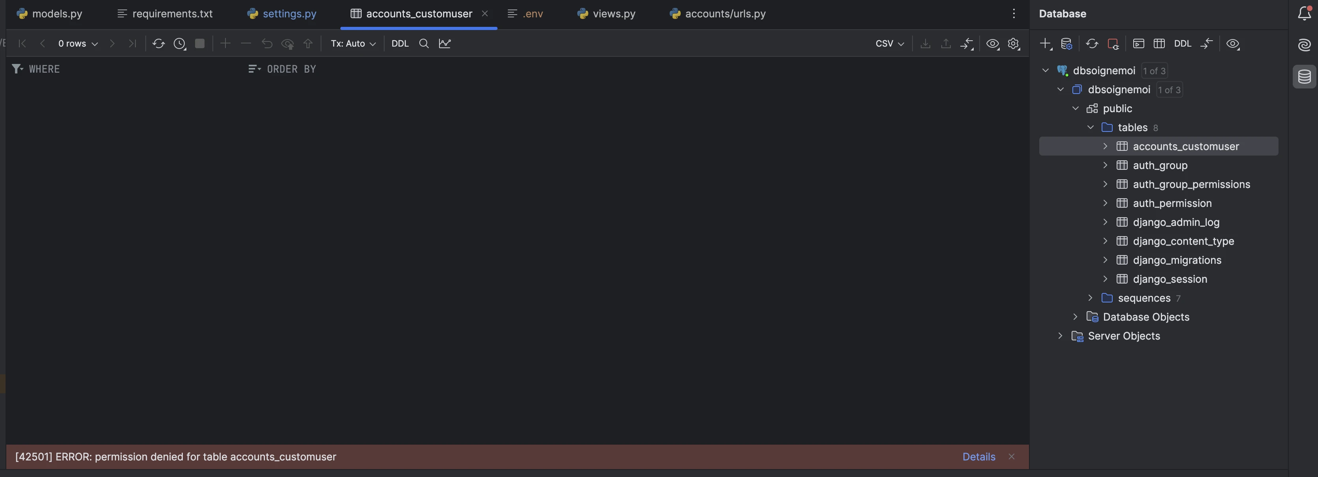Open the find search magnifier icon
The width and height of the screenshot is (1318, 477).
(x=424, y=43)
